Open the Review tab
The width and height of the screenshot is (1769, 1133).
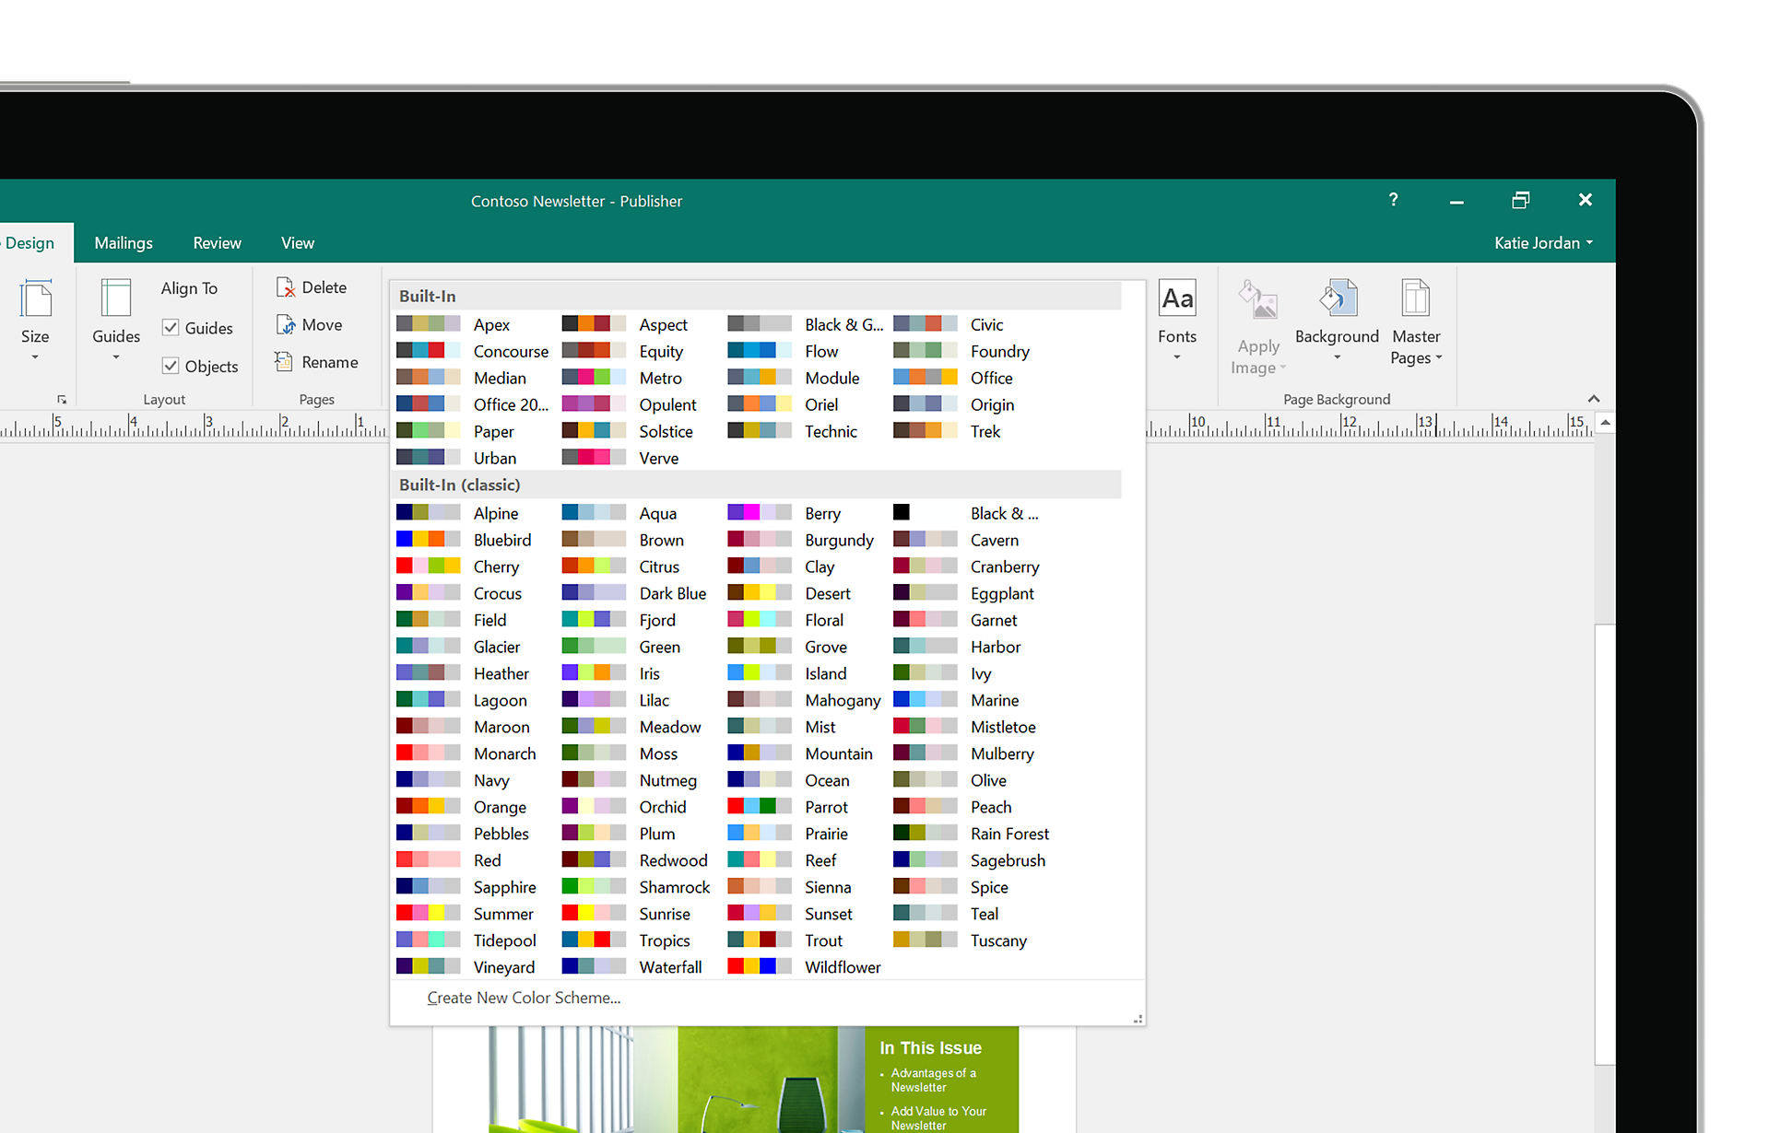pos(217,243)
